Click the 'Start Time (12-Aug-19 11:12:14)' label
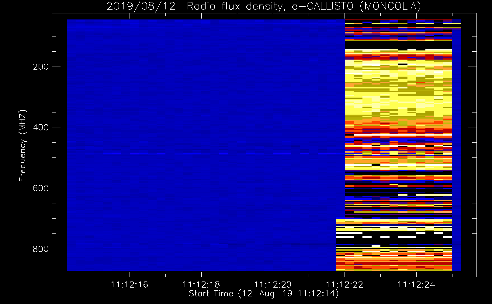 (x=264, y=294)
